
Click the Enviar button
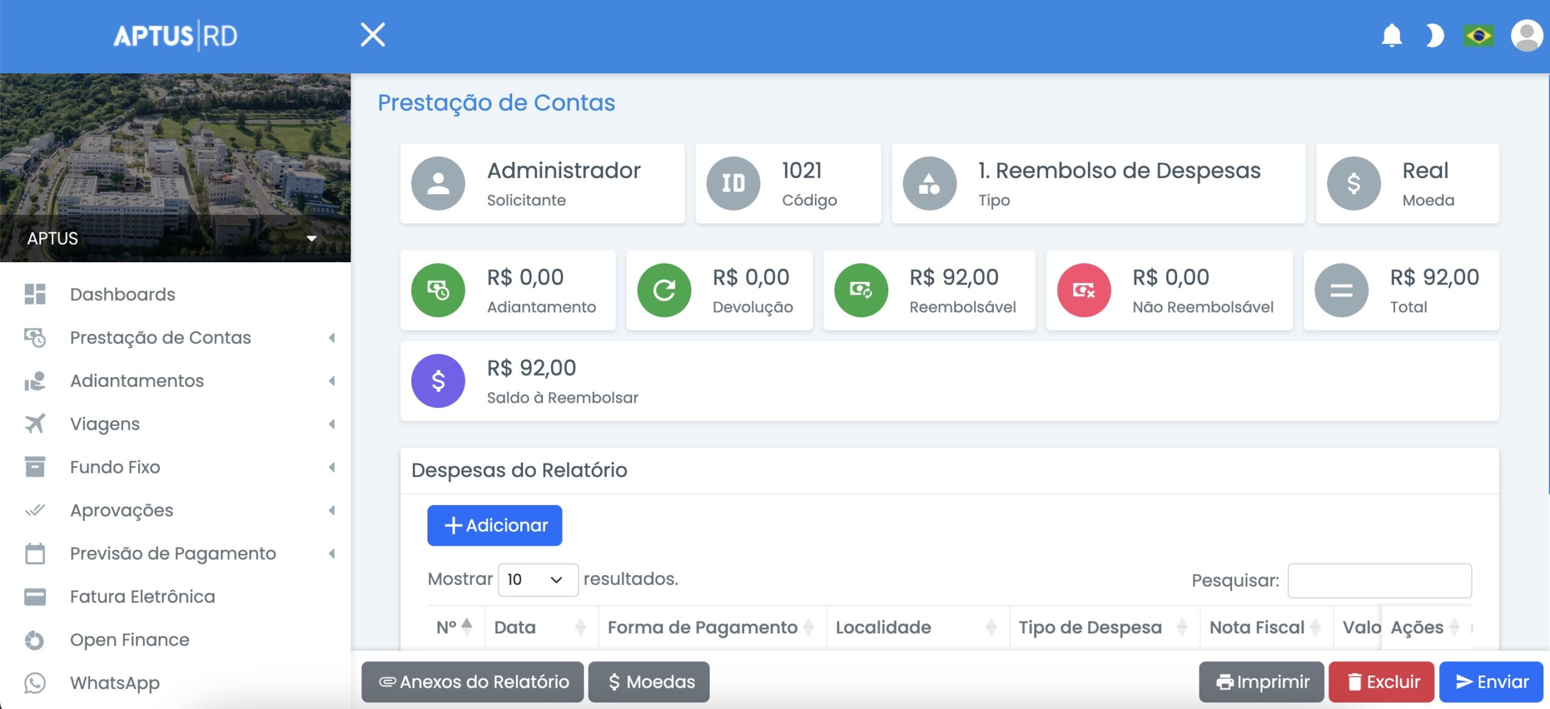[1491, 682]
